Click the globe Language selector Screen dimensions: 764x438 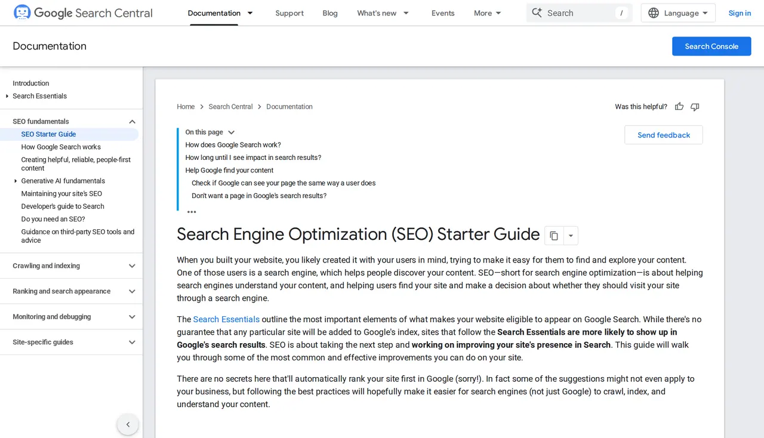click(x=678, y=13)
